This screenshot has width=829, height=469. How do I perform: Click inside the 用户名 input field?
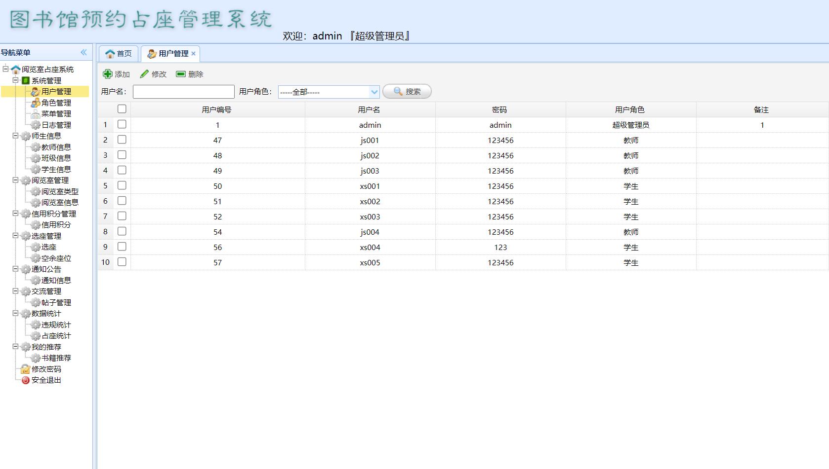[183, 92]
